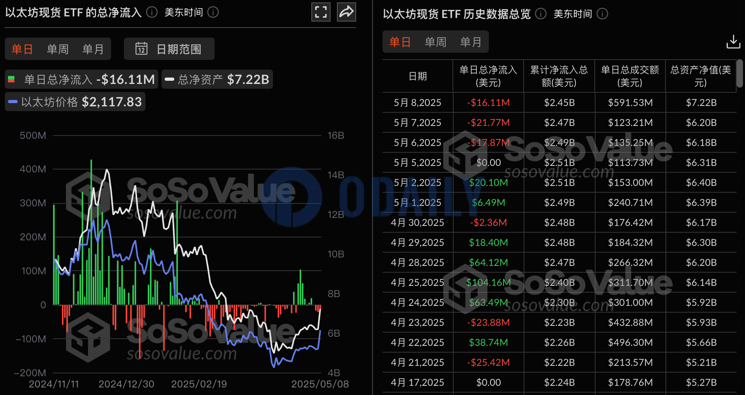Click the calendar icon in 日期范围
Image resolution: width=745 pixels, height=395 pixels.
[141, 49]
